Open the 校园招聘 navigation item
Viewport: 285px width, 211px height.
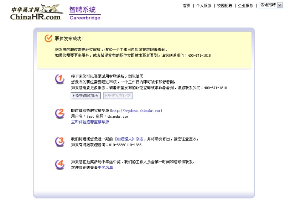tap(225, 6)
